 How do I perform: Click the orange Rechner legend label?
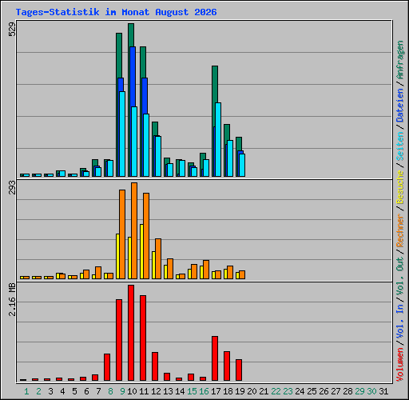pos(400,230)
